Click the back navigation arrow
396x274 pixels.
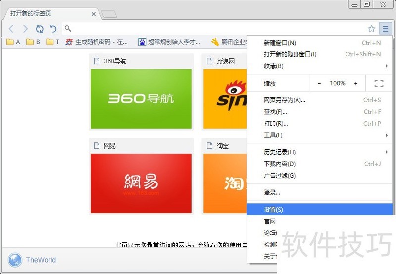[x=11, y=29]
